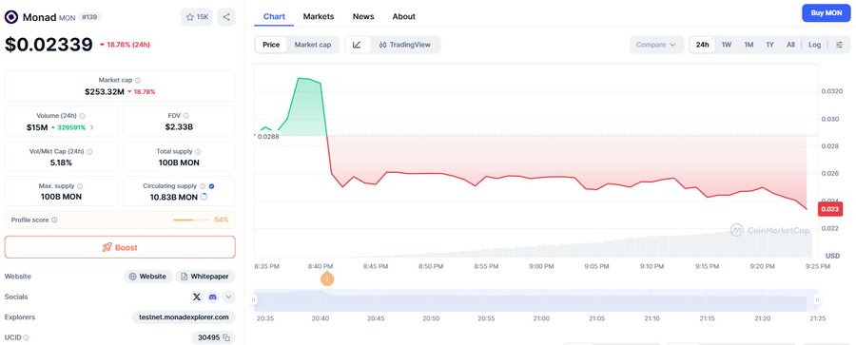856x345 pixels.
Task: Open the Whitepaper link button
Action: click(x=205, y=277)
